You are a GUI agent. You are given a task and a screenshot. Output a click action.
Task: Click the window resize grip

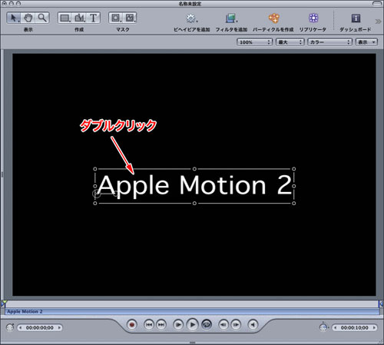(381, 342)
